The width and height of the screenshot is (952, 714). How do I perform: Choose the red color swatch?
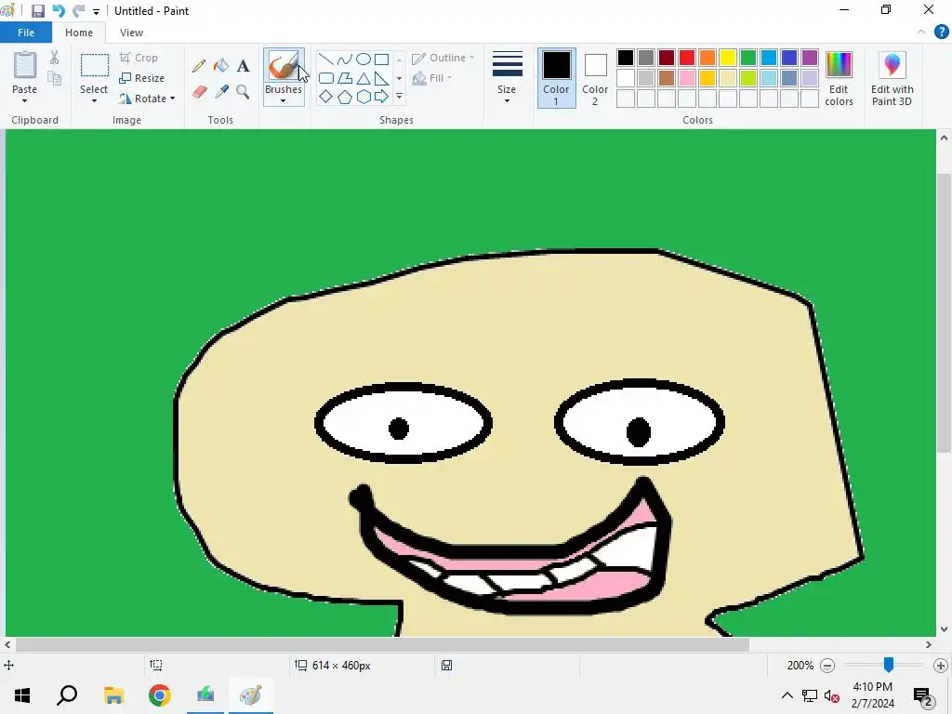[x=687, y=58]
